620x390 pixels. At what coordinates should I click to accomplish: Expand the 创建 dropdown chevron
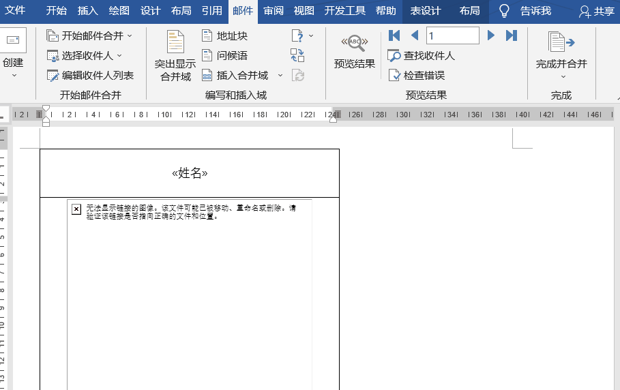click(14, 75)
